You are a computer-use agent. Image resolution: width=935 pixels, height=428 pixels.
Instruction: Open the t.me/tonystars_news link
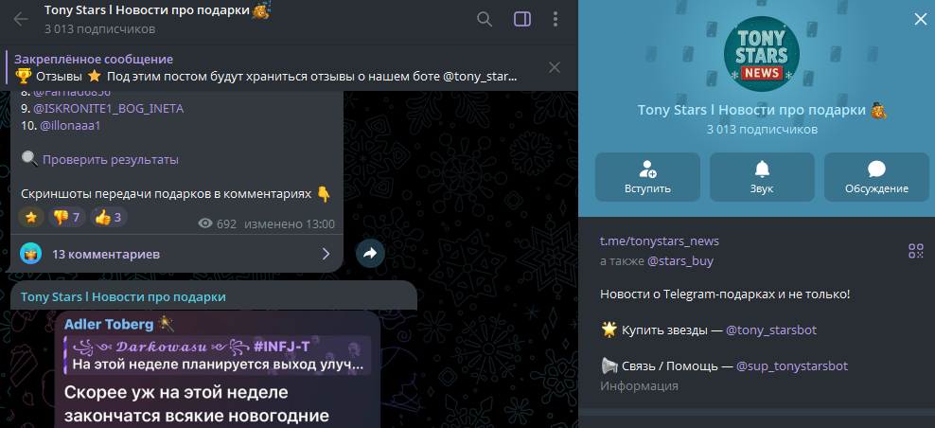(x=659, y=241)
